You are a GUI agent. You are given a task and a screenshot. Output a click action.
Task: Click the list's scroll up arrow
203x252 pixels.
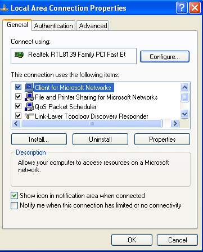coord(184,87)
